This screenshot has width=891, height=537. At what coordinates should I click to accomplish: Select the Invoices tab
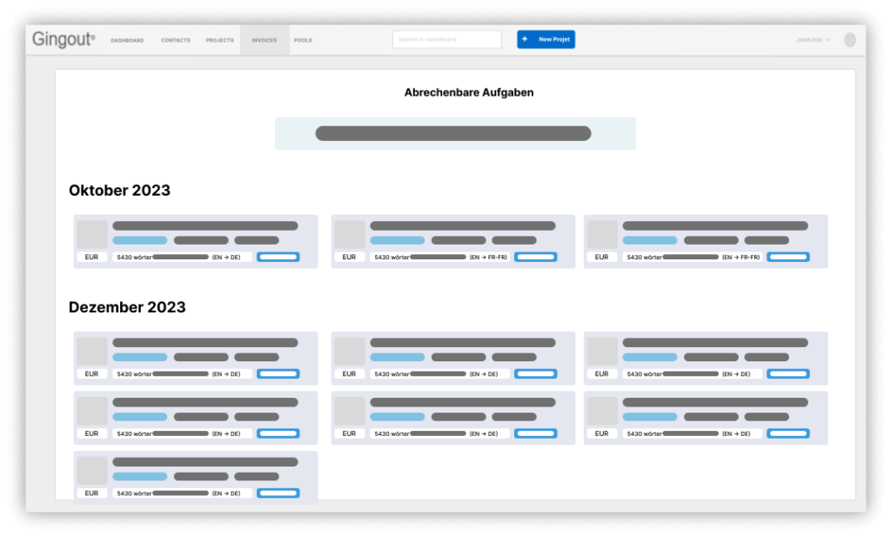[265, 40]
